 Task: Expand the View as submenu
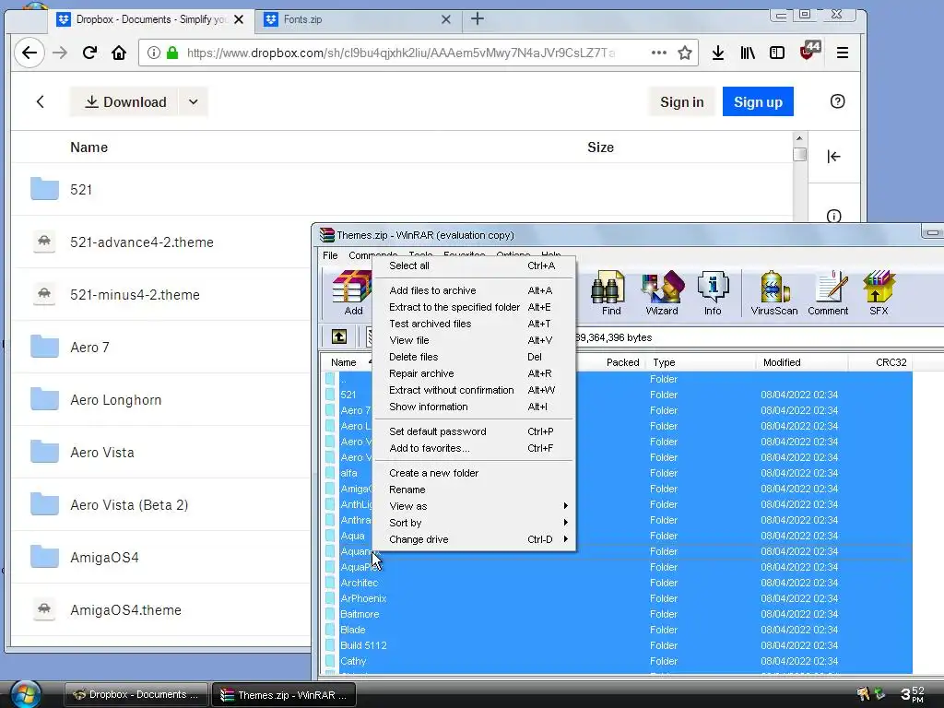coord(473,506)
